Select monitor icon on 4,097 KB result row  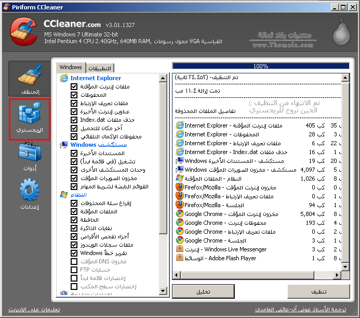click(180, 170)
